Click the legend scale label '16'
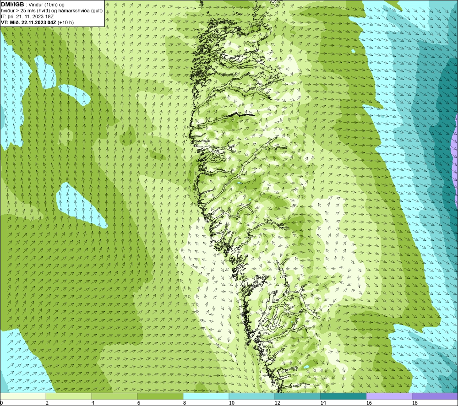 pyautogui.click(x=369, y=403)
